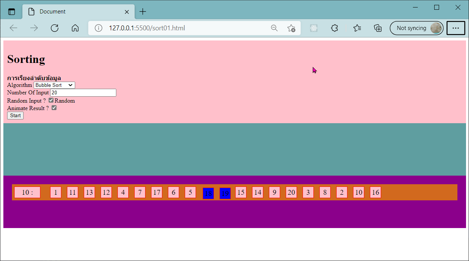Select the Document tab
Screen dimensions: 469x261
(79, 12)
